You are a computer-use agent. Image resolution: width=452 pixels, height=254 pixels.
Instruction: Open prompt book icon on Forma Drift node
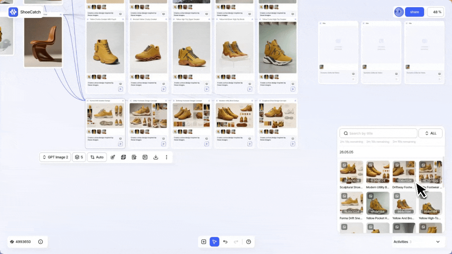point(120,139)
